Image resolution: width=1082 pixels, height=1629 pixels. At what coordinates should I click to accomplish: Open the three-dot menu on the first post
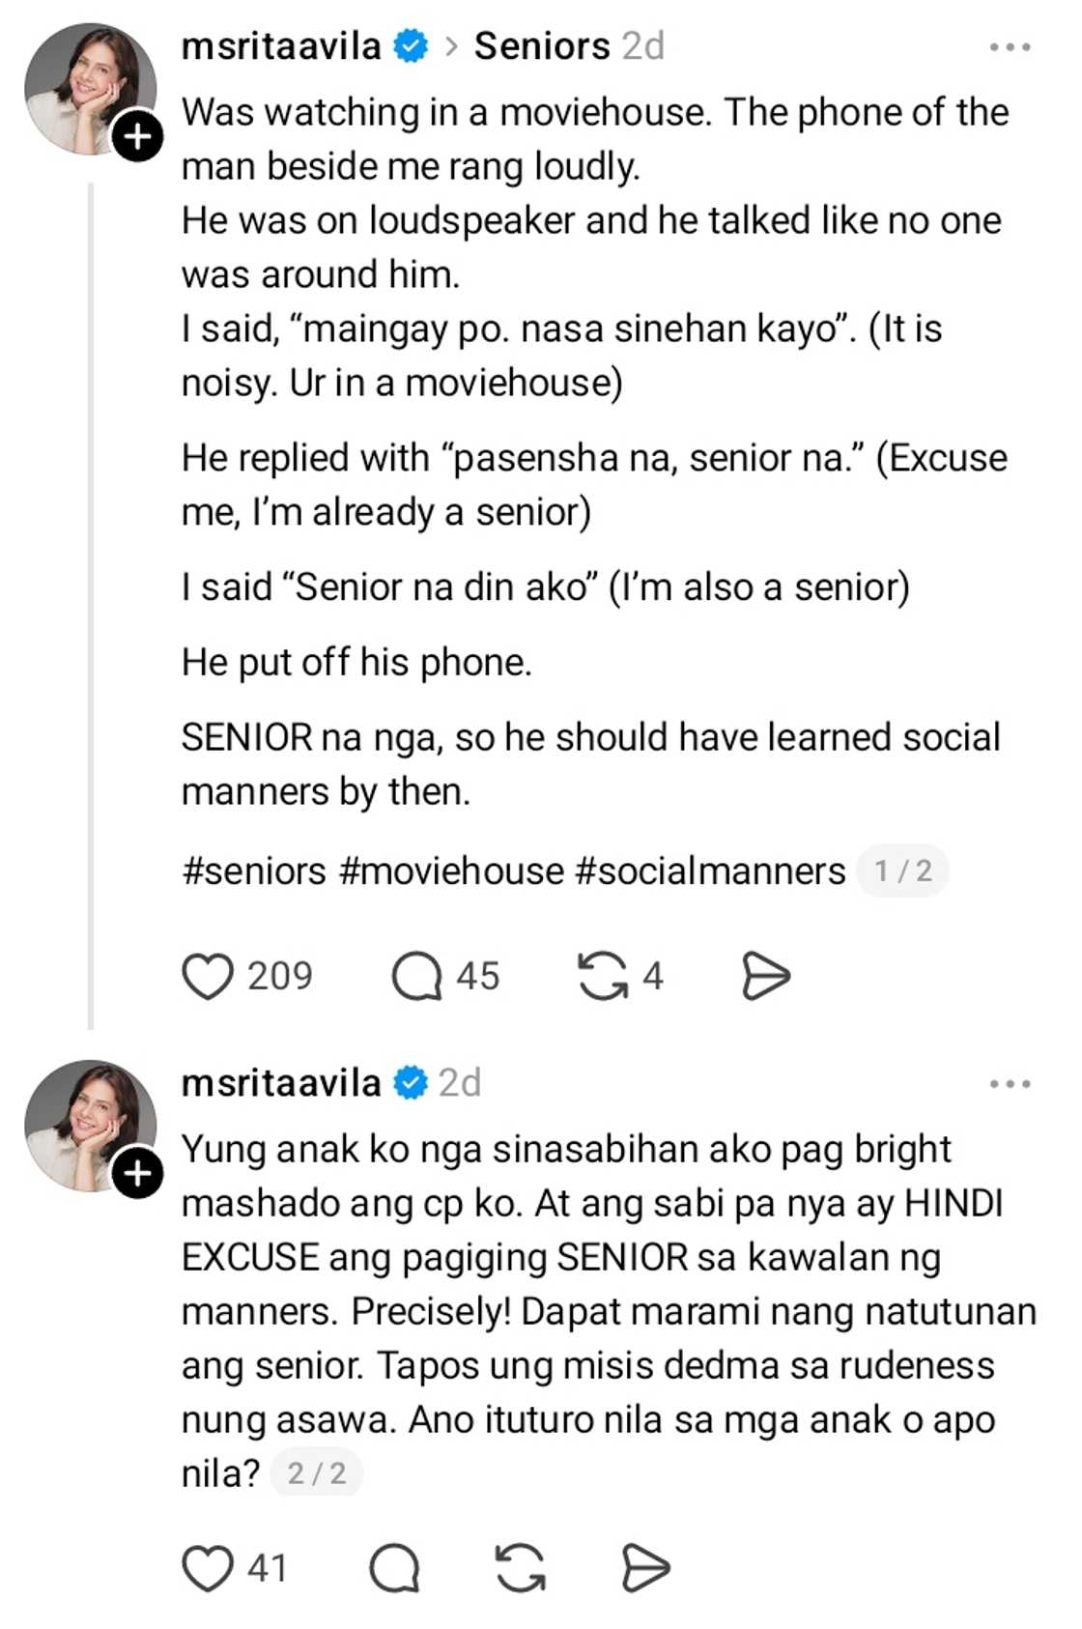click(x=1011, y=46)
